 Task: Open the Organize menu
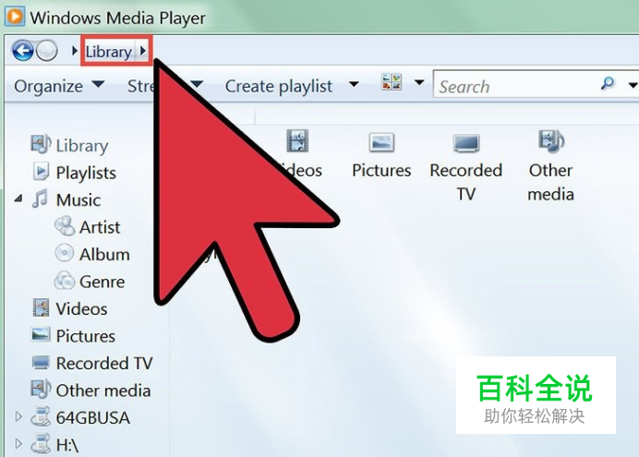tap(59, 86)
